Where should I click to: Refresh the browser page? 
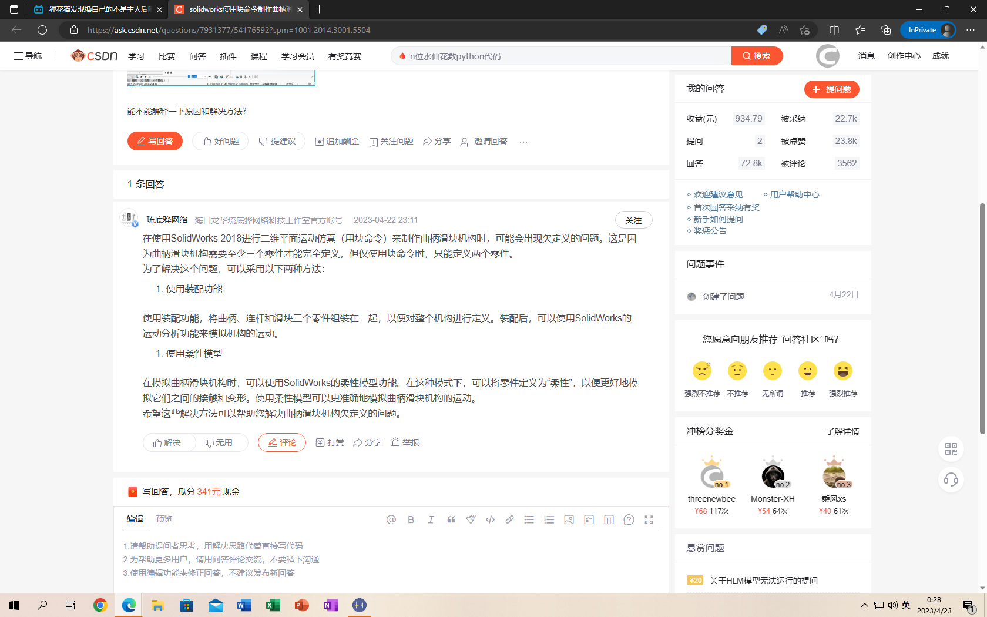point(42,30)
